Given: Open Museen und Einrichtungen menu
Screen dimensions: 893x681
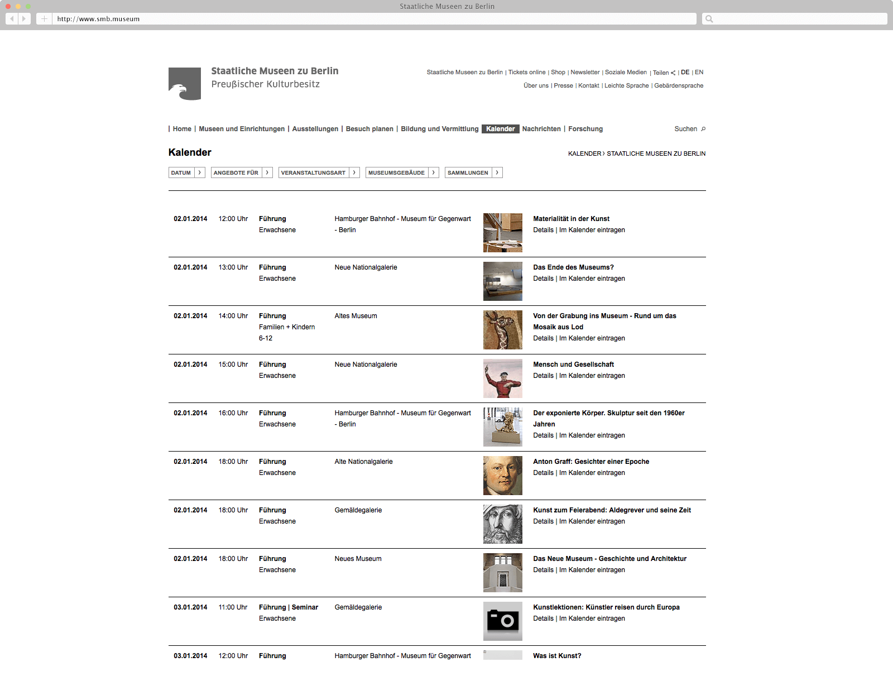Looking at the screenshot, I should click(242, 129).
